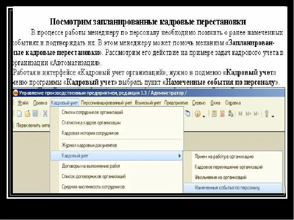Click the Open file folder icon
Screen dimensions: 294x220
click(27, 114)
